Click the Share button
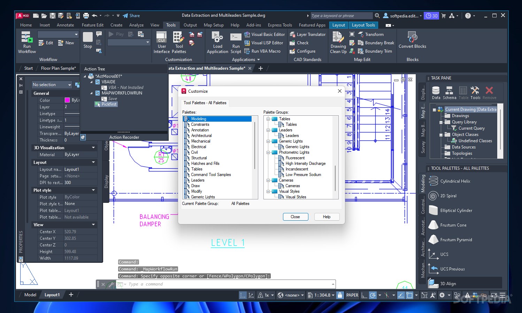Viewport: 522px width, 313px height. [131, 16]
